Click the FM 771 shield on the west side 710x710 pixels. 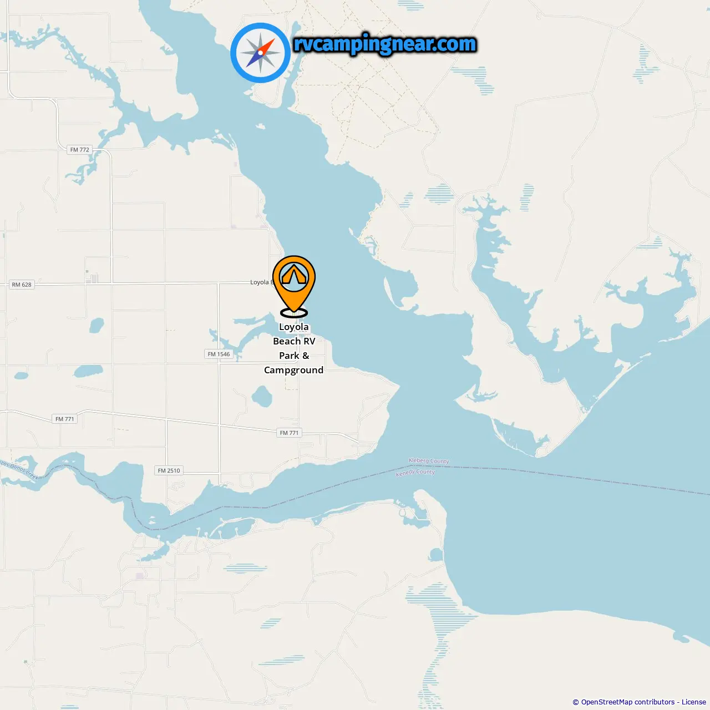point(65,419)
